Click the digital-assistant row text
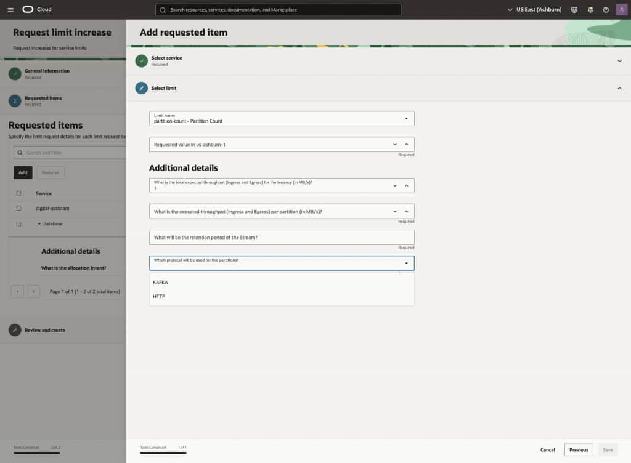Viewport: 631px width, 463px height. pyautogui.click(x=52, y=208)
